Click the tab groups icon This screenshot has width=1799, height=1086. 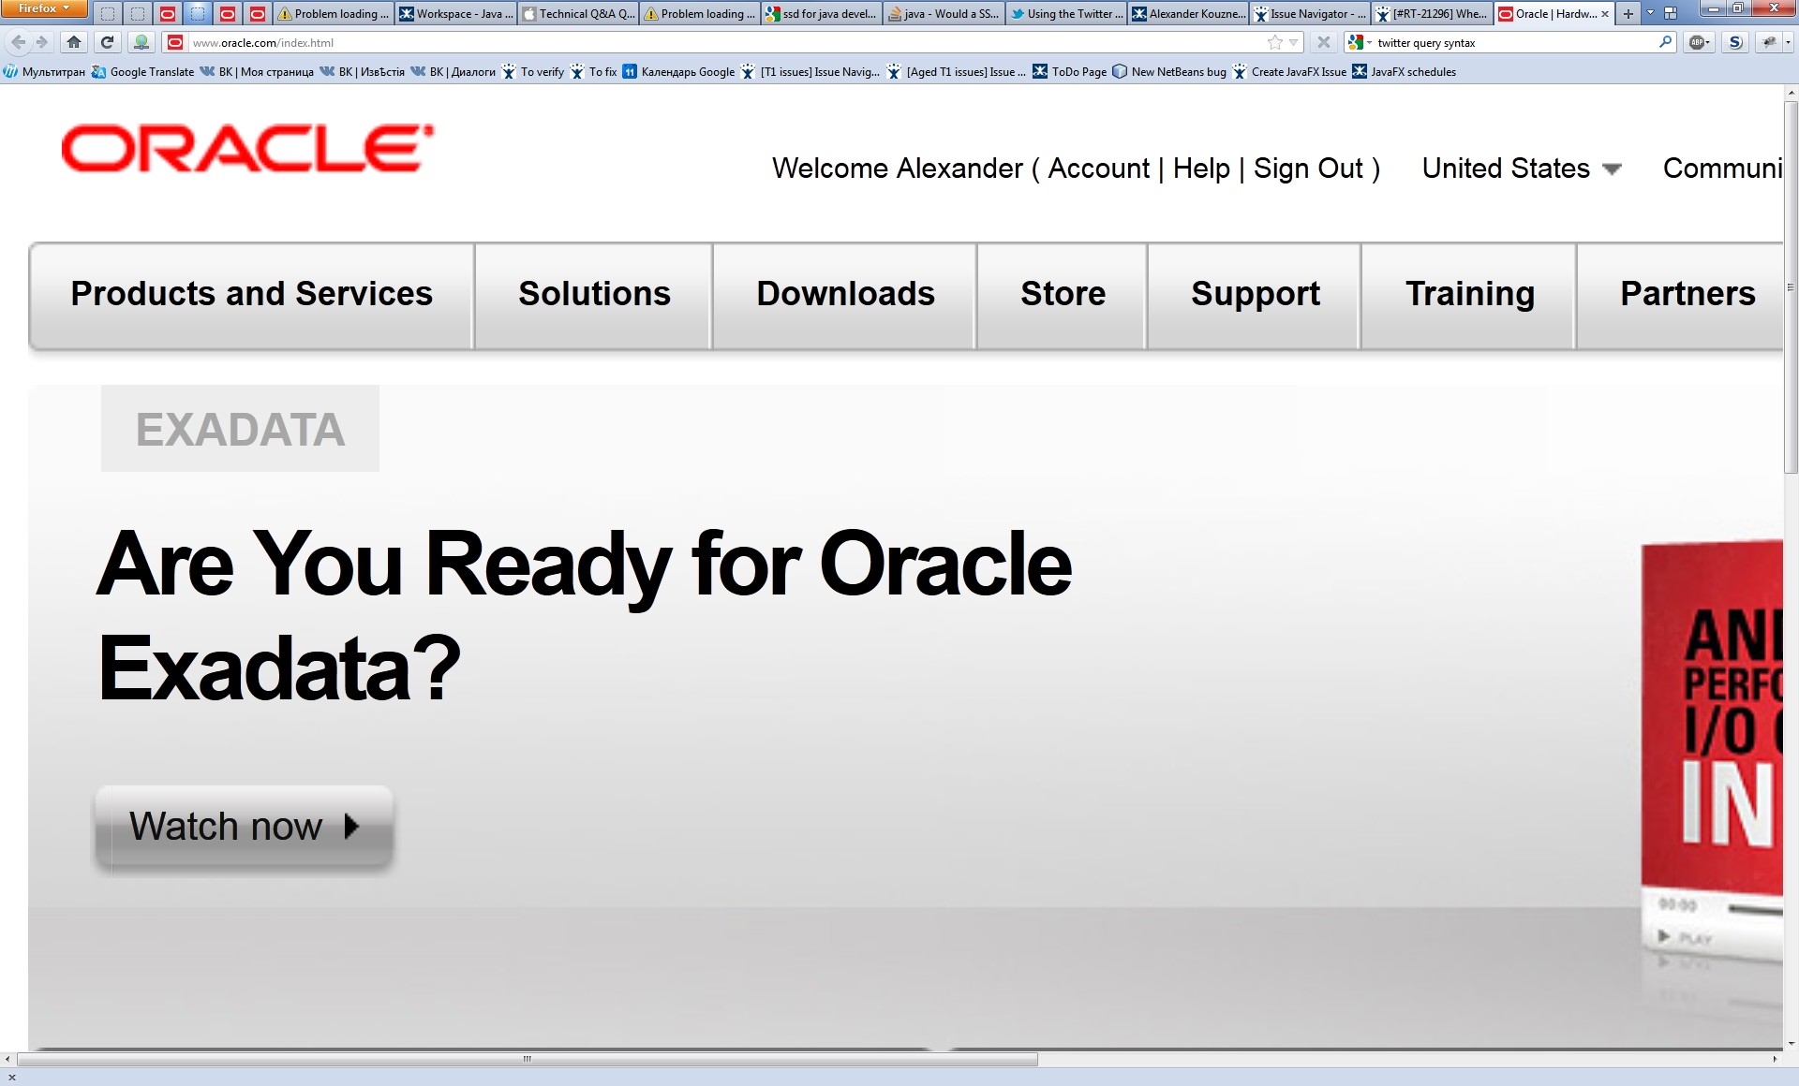(1671, 13)
